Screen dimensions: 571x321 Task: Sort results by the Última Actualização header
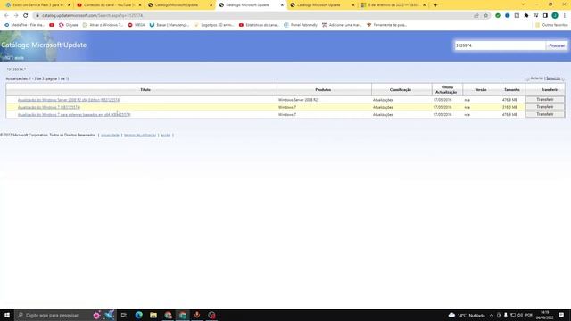[x=446, y=89]
